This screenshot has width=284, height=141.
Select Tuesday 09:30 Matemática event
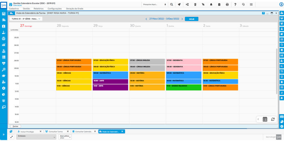tap(110, 75)
